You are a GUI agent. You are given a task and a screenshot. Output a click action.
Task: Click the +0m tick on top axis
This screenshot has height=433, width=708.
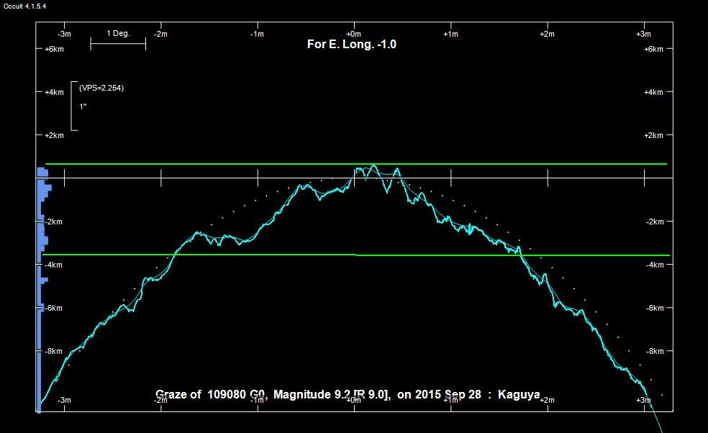pos(353,34)
